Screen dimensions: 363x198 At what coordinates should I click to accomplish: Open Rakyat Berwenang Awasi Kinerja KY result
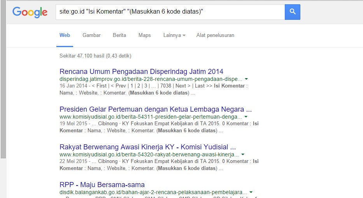[x=148, y=147]
